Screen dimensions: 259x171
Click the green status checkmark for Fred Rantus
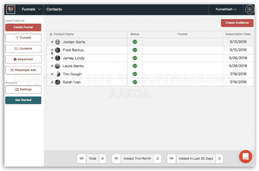click(135, 50)
